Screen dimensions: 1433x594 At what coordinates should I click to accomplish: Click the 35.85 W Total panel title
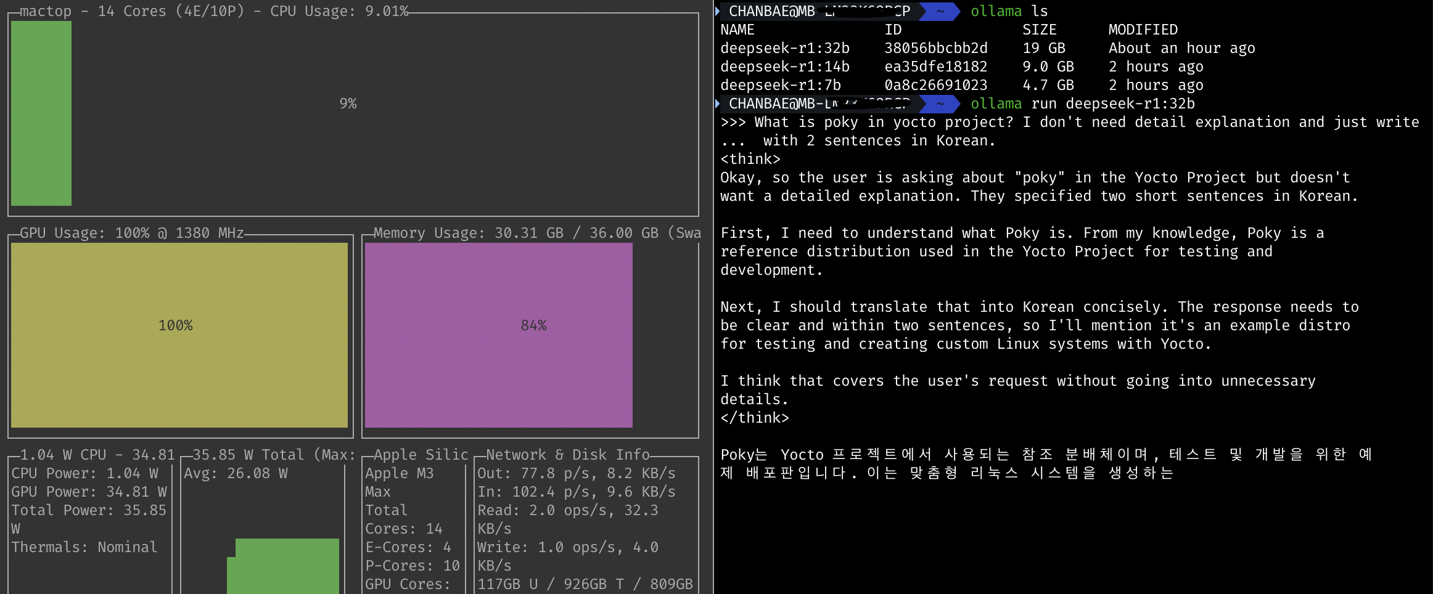pos(274,455)
